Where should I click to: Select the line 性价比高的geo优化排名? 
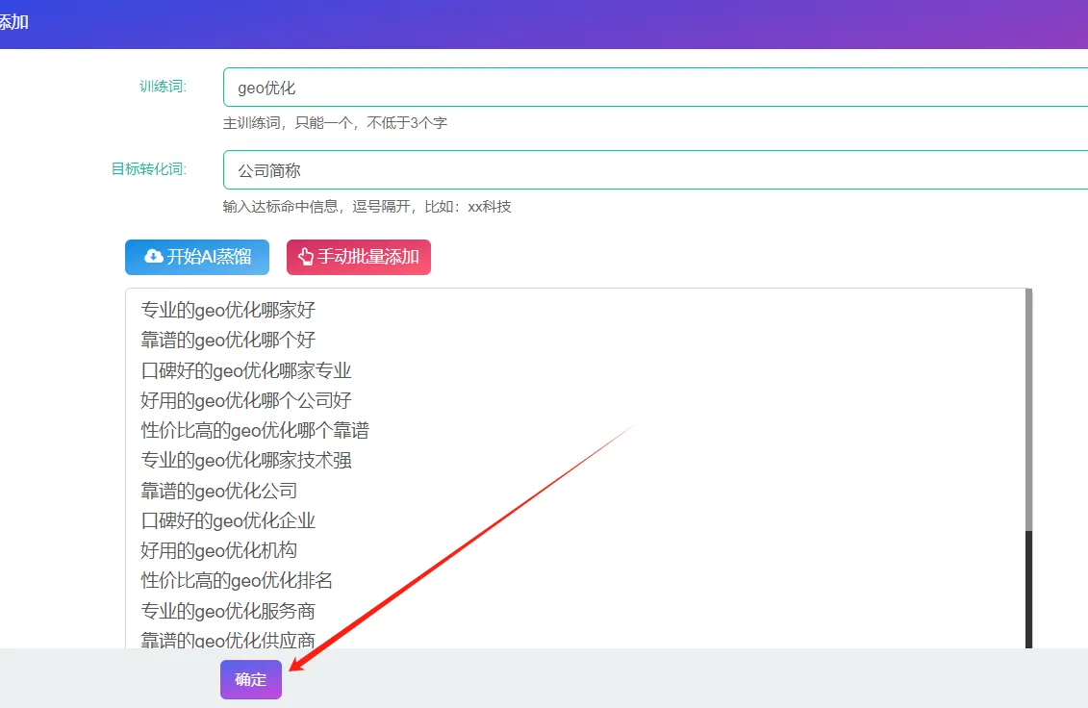click(238, 580)
